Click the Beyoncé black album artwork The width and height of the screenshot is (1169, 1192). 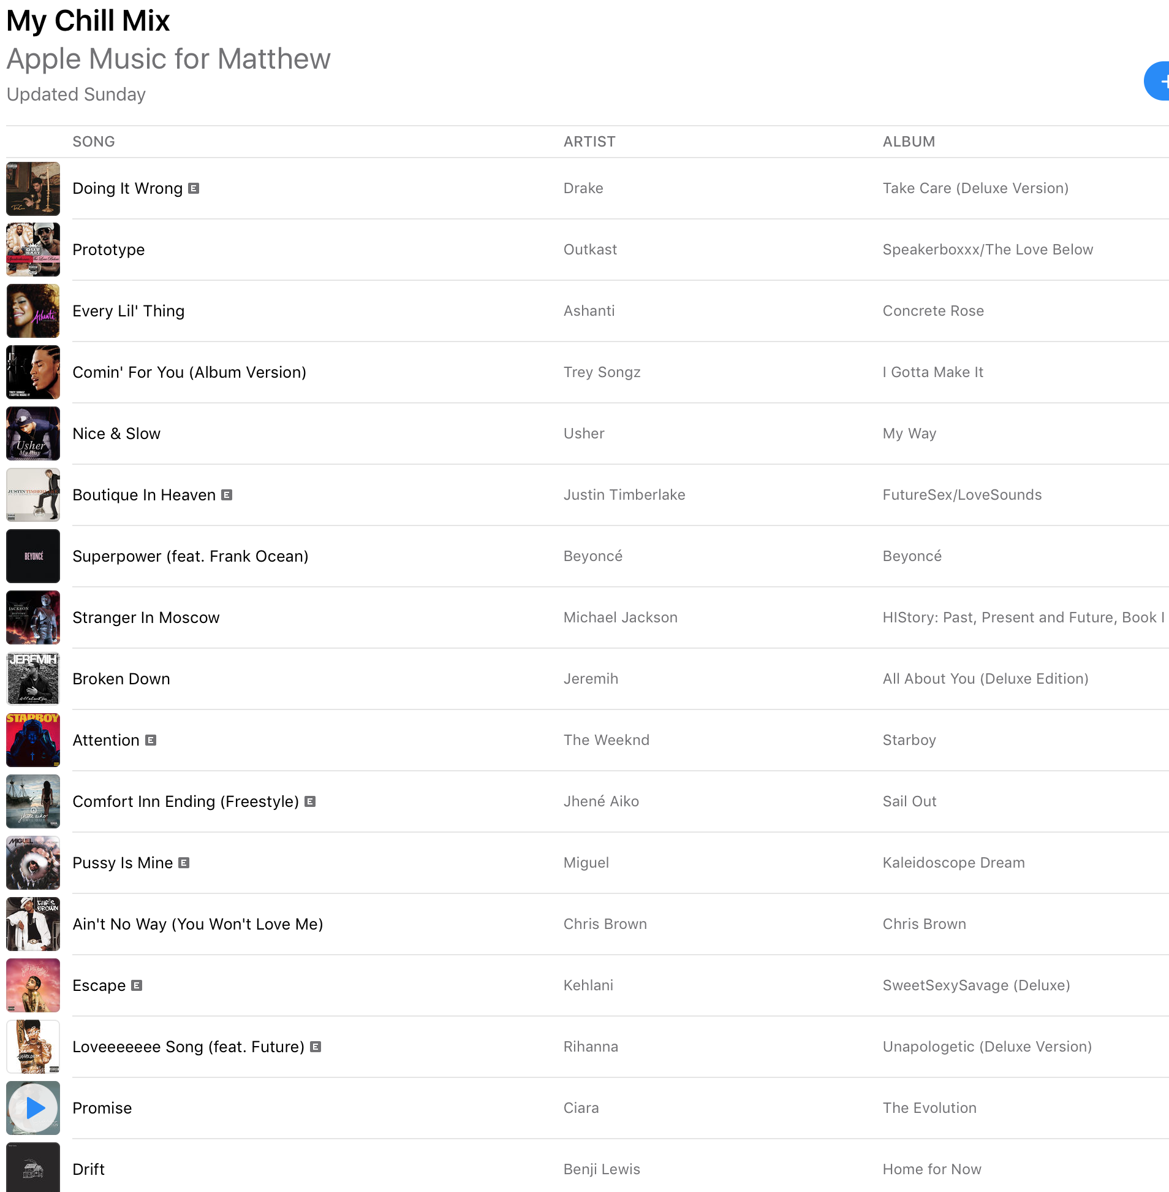[x=33, y=556]
